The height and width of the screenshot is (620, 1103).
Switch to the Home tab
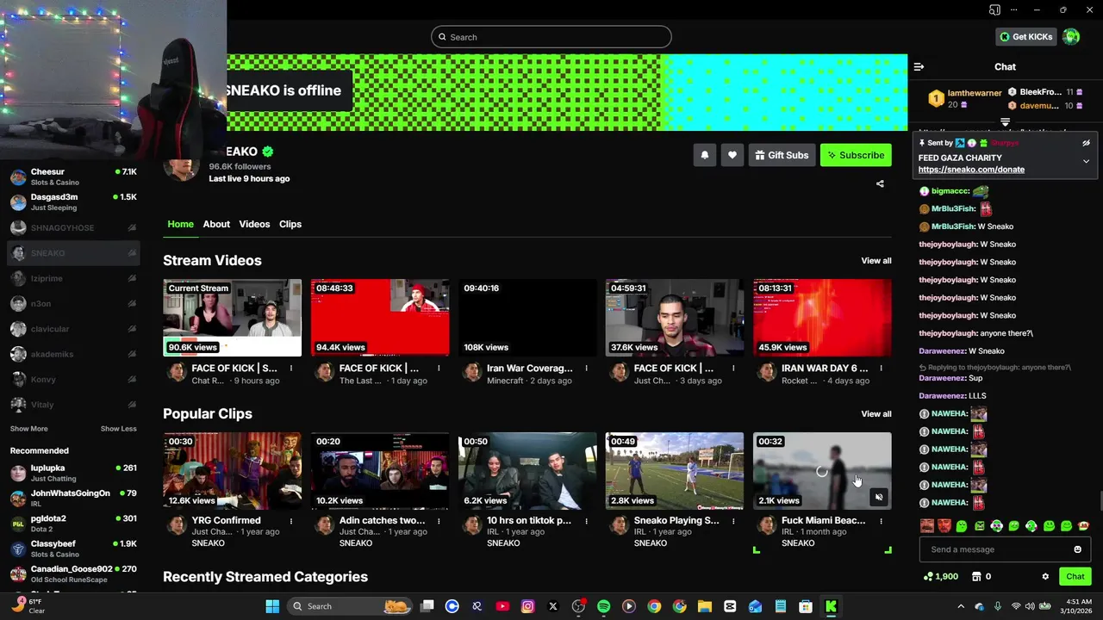point(180,224)
